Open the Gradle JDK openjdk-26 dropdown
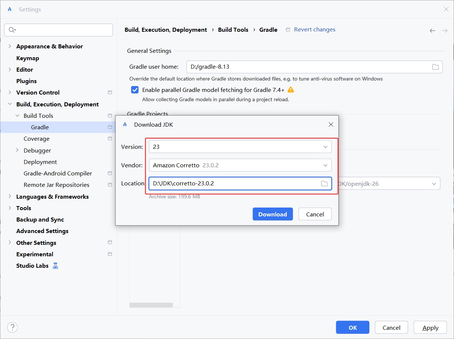The height and width of the screenshot is (339, 454). click(x=434, y=184)
